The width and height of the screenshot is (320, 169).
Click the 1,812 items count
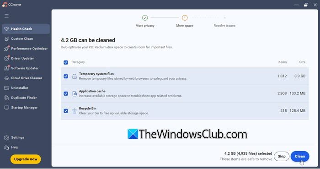[x=282, y=76]
